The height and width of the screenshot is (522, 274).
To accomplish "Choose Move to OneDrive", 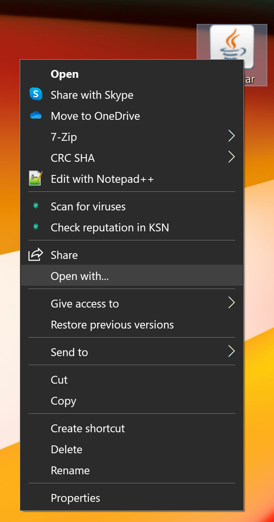I will tap(132, 116).
